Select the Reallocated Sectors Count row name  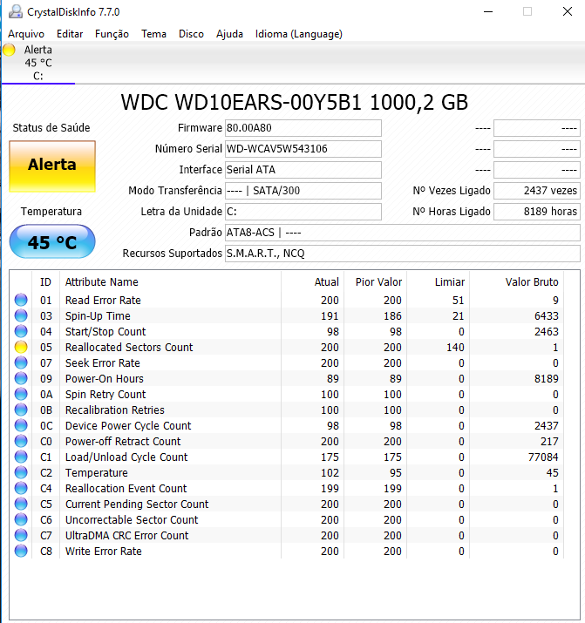point(129,348)
